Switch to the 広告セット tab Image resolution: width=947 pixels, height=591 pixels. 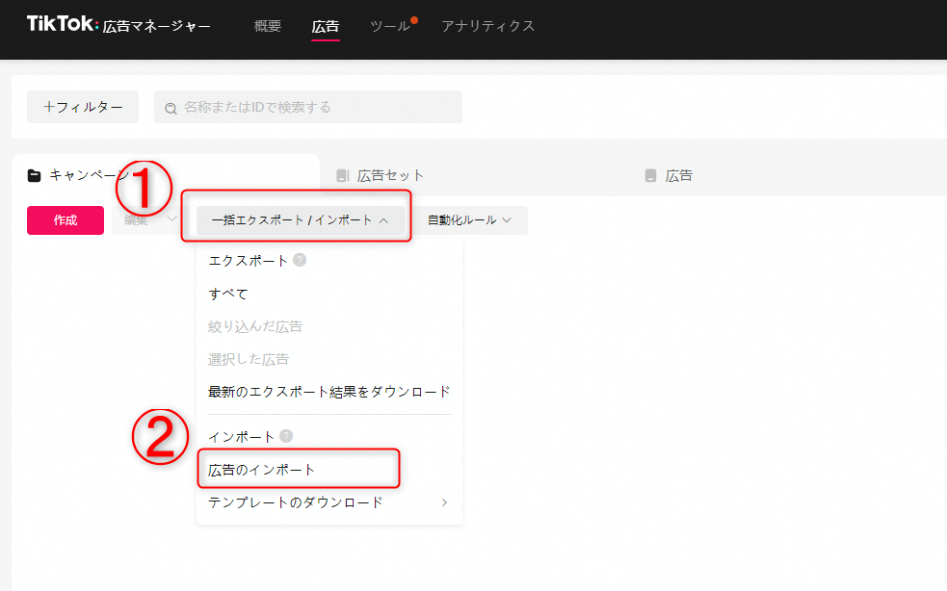(x=390, y=176)
